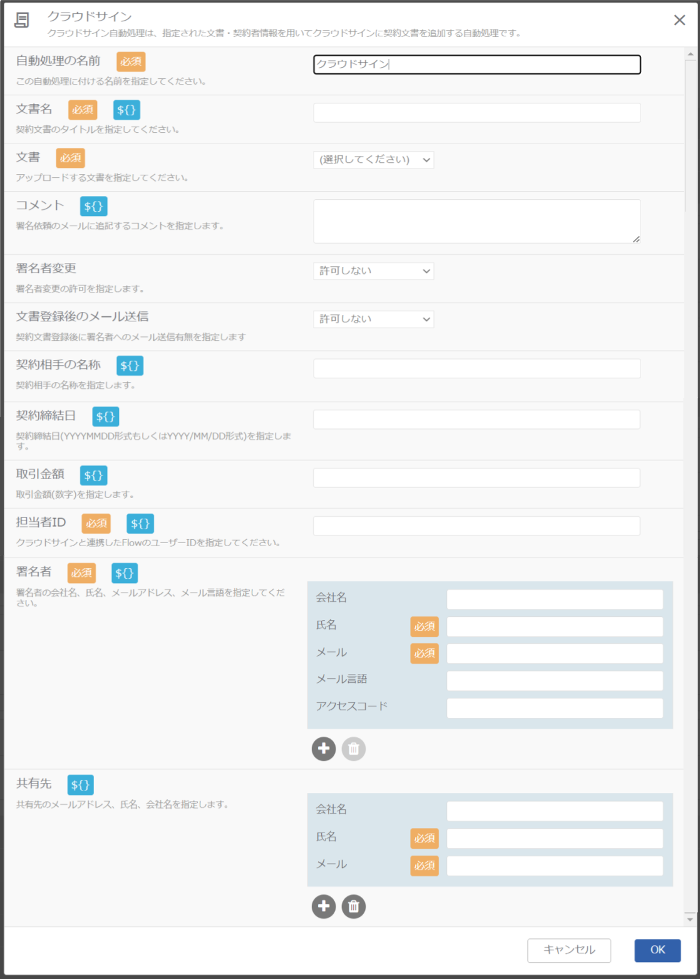Click ${} icon next to 契約相手の名称

pyautogui.click(x=130, y=365)
